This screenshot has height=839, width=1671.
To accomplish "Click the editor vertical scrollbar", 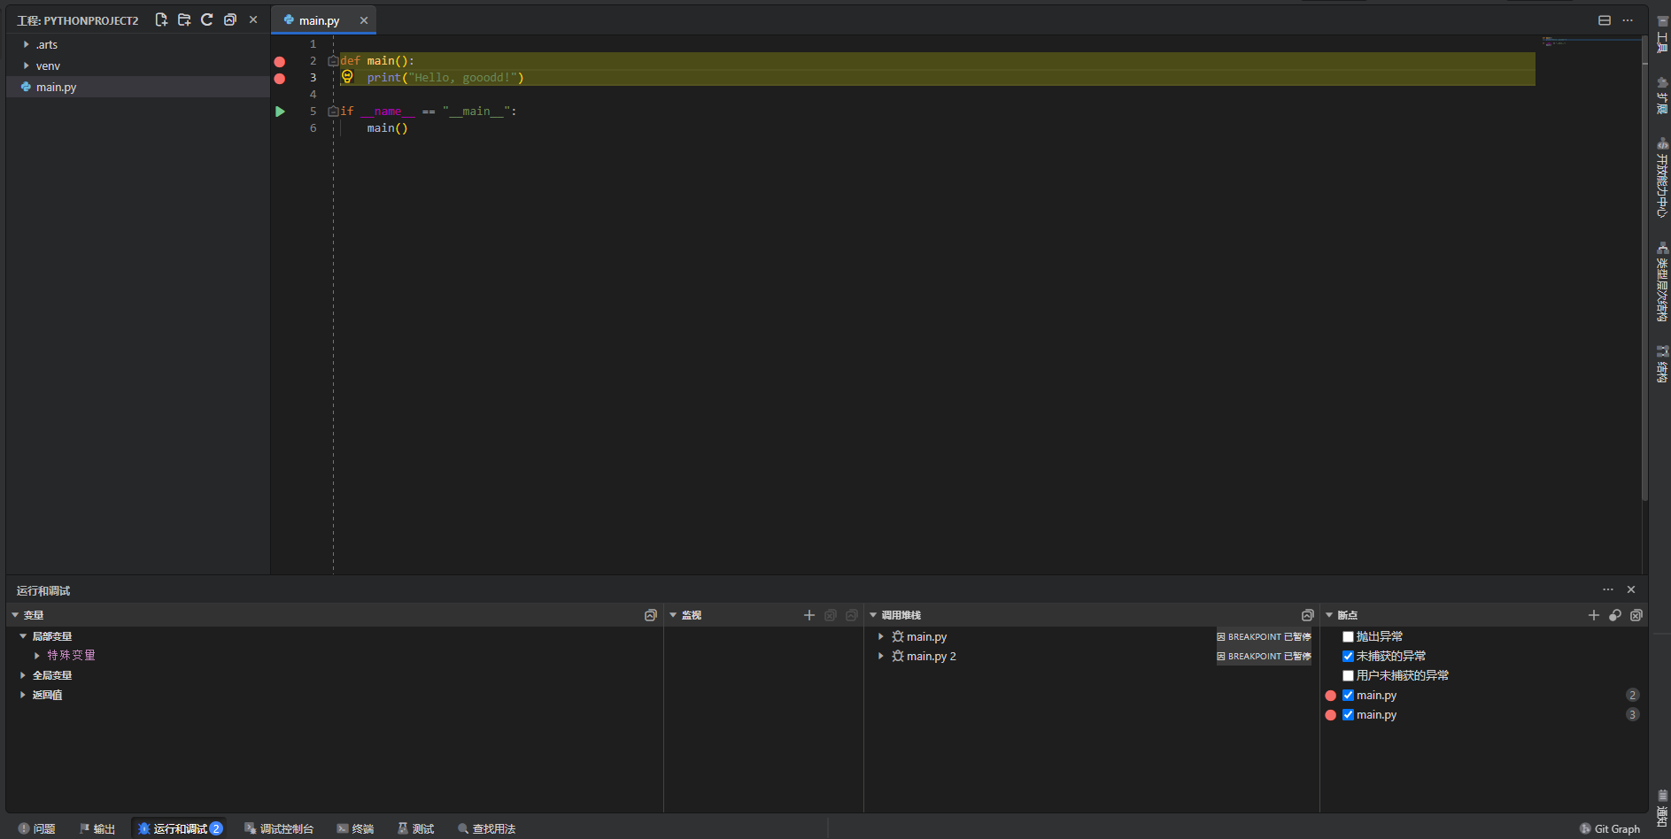I will pyautogui.click(x=1644, y=269).
